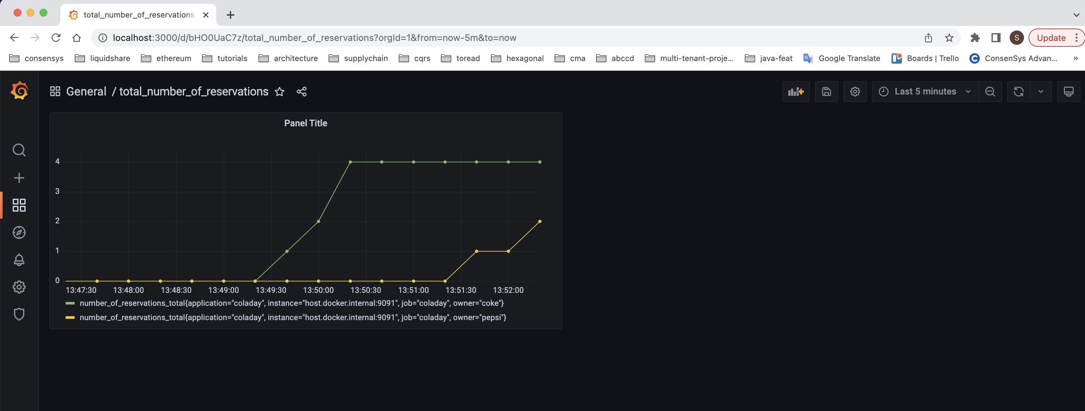
Task: Toggle the owner="coke" series in legend
Action: click(292, 303)
